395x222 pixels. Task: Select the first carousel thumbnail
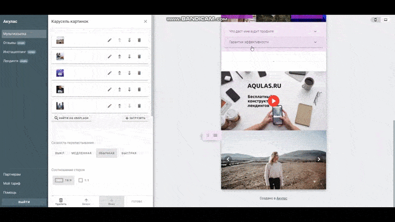tap(60, 40)
